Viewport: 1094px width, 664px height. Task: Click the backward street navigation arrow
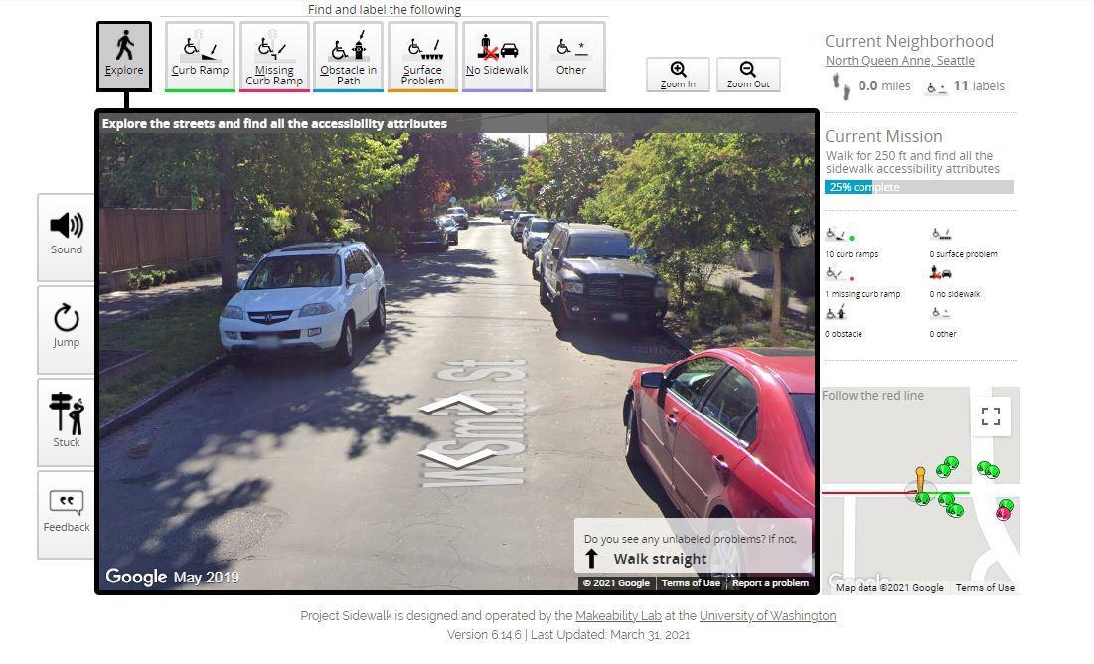point(458,457)
